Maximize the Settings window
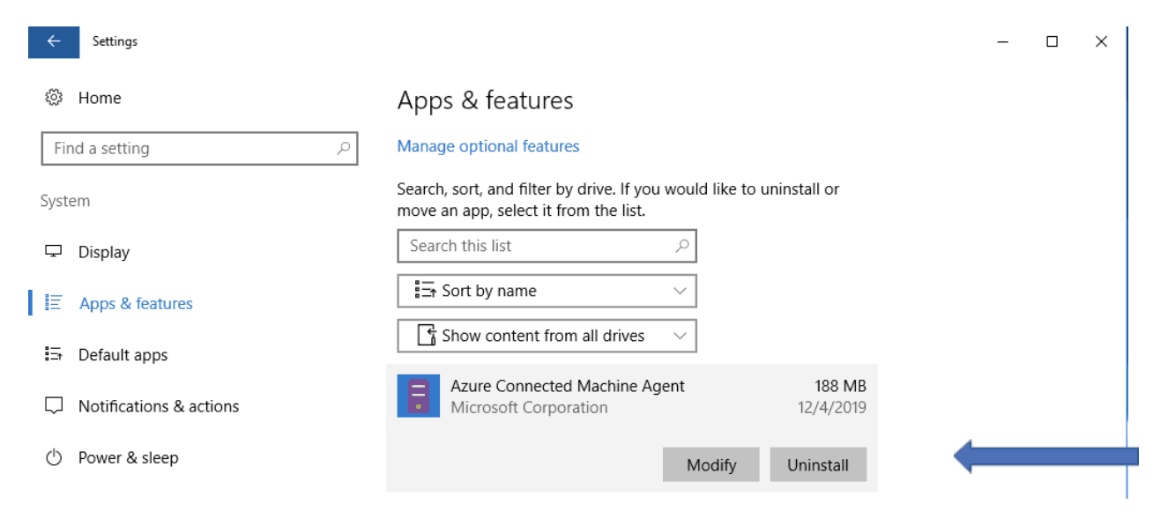This screenshot has width=1153, height=511. 1052,41
